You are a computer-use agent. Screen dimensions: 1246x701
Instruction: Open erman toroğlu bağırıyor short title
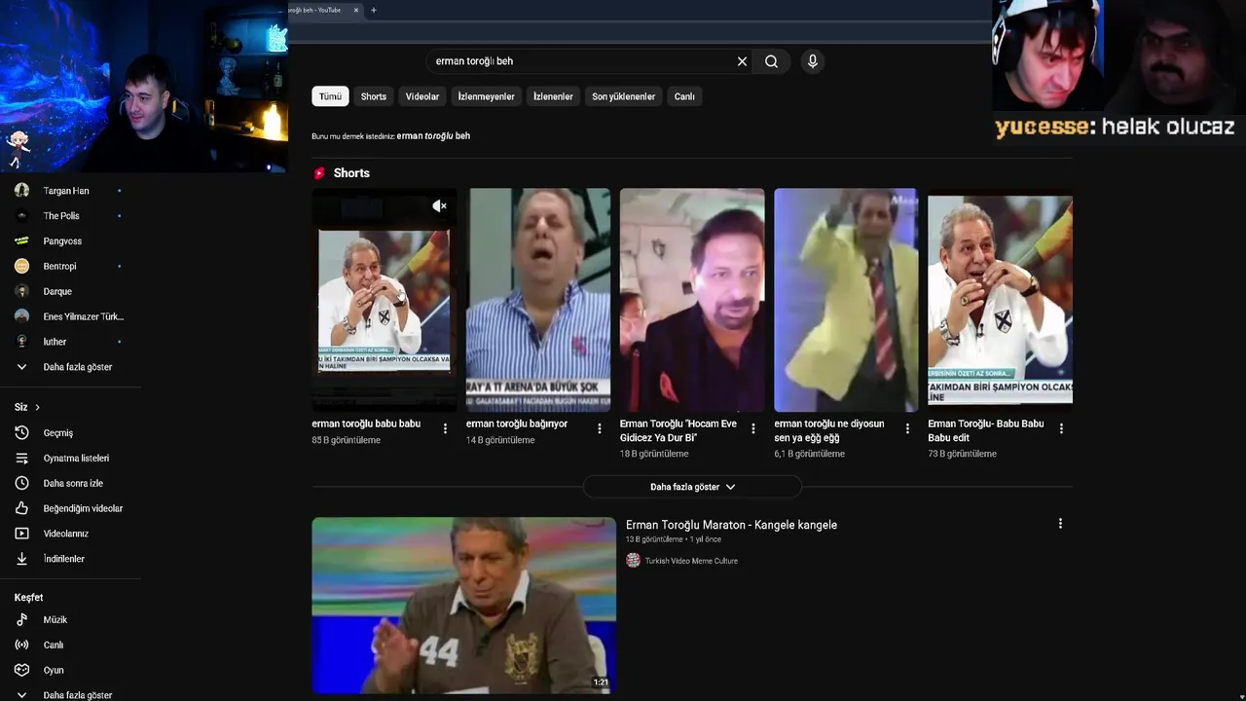[x=517, y=424]
